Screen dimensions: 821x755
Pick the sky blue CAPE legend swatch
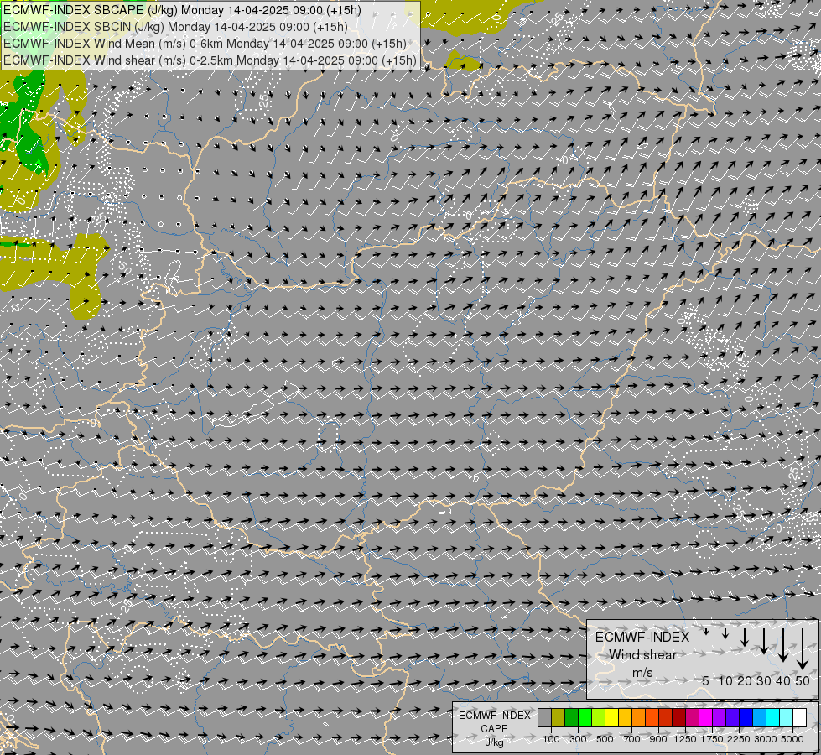pyautogui.click(x=760, y=717)
